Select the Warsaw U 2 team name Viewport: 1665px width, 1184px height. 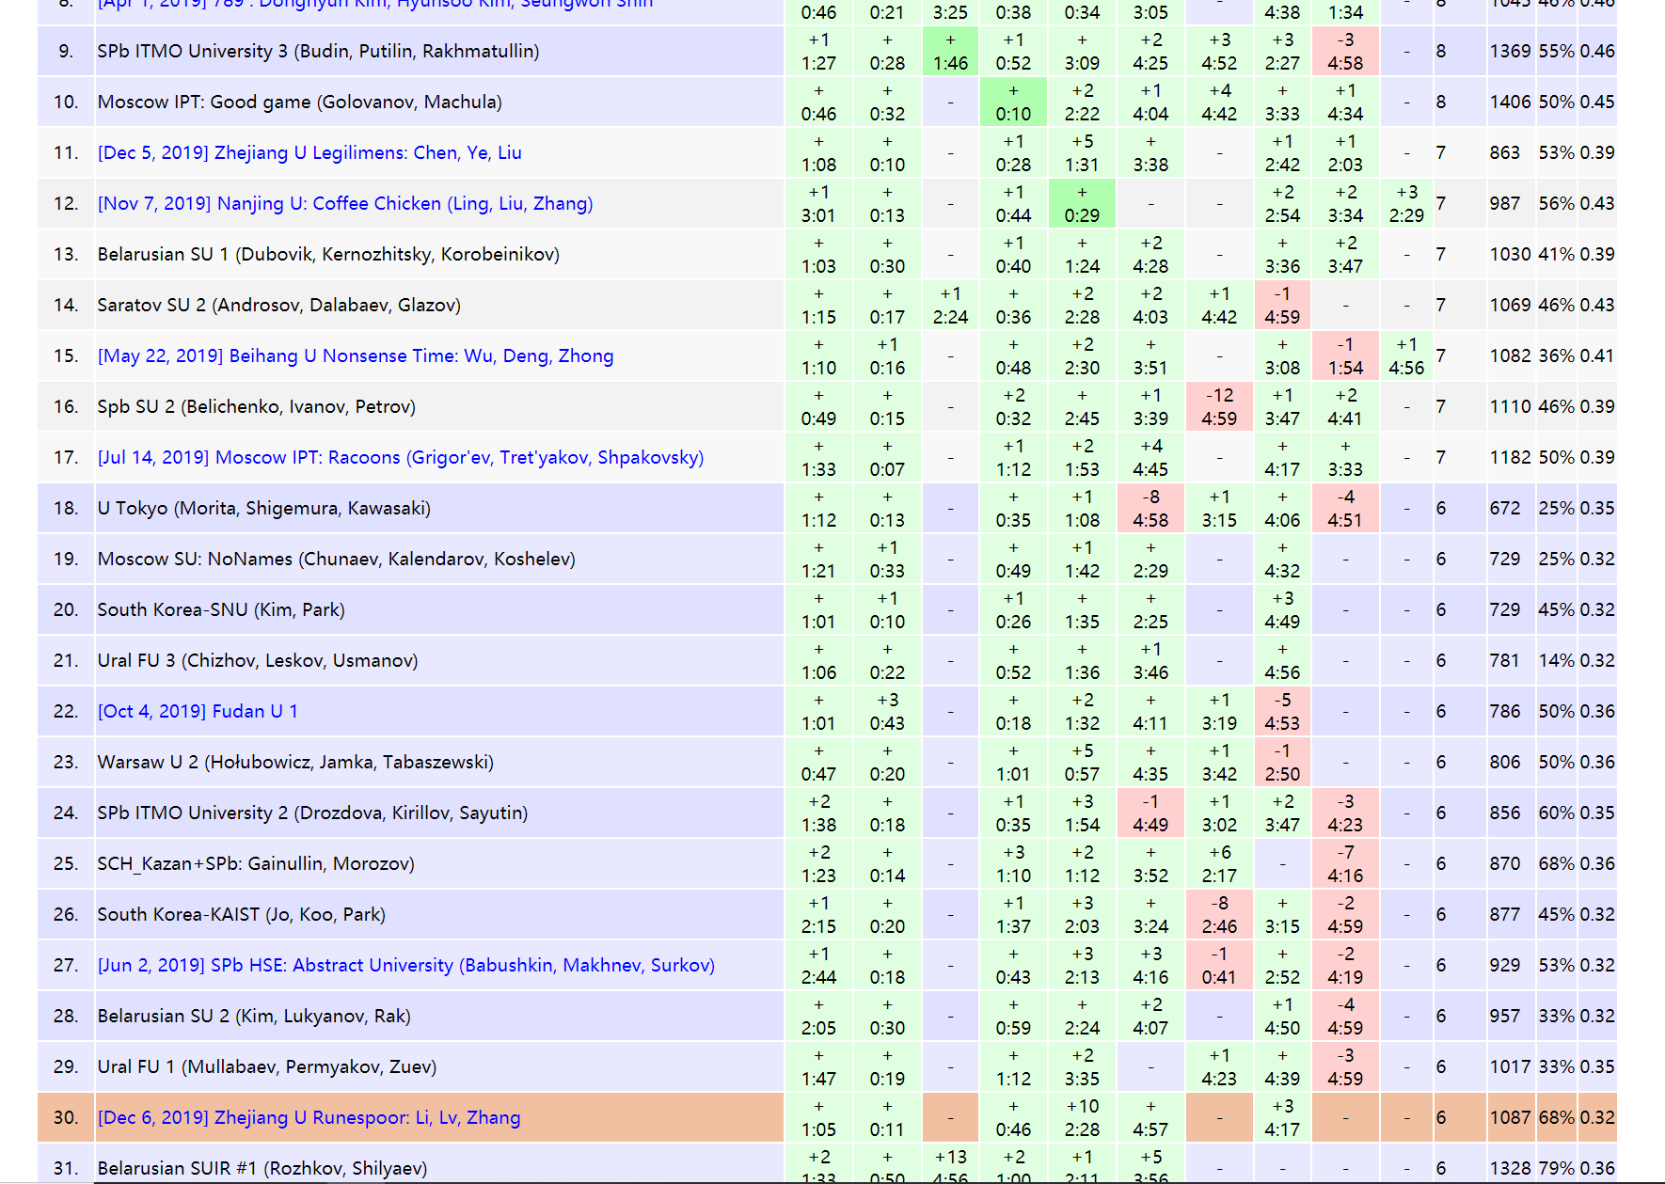point(295,763)
